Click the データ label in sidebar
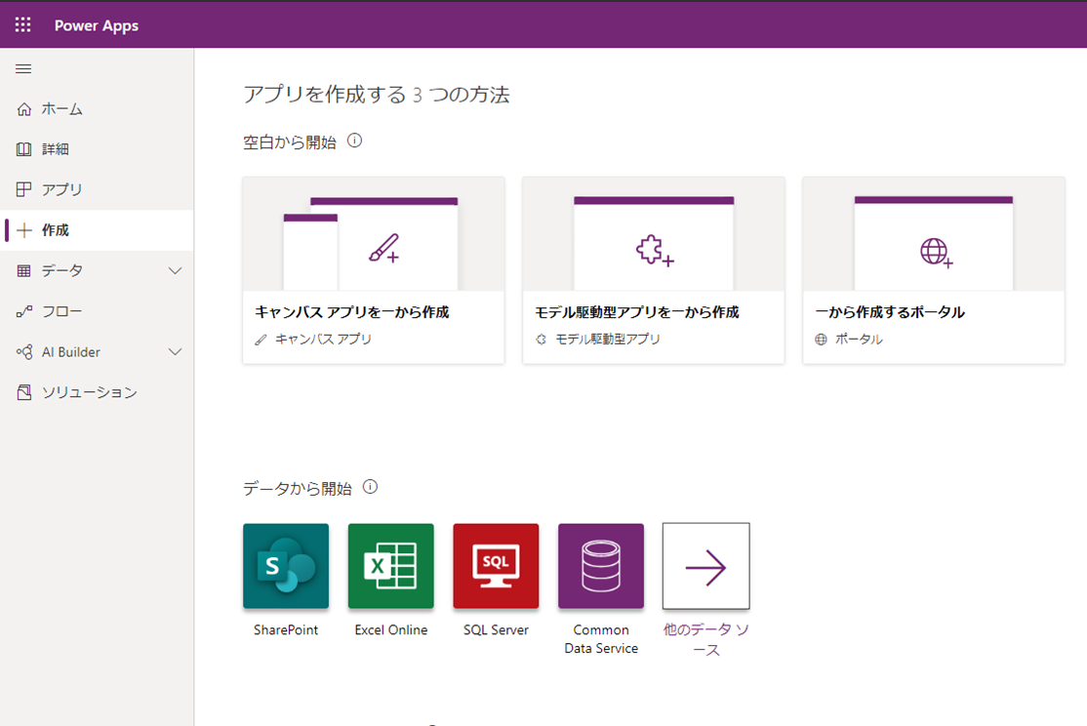Screen dimensions: 1087x726 click(x=61, y=270)
